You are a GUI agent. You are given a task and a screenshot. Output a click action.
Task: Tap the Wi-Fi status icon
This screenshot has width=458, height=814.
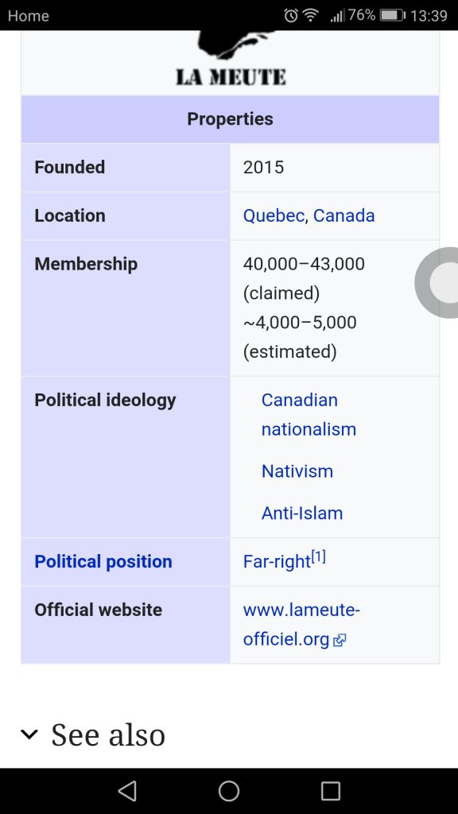[x=311, y=16]
